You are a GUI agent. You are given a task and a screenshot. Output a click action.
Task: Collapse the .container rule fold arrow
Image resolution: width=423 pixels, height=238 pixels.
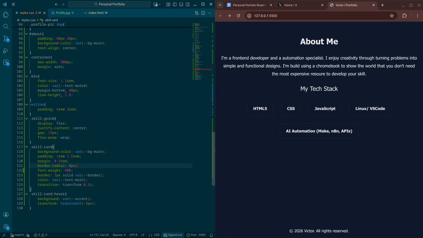click(26, 57)
